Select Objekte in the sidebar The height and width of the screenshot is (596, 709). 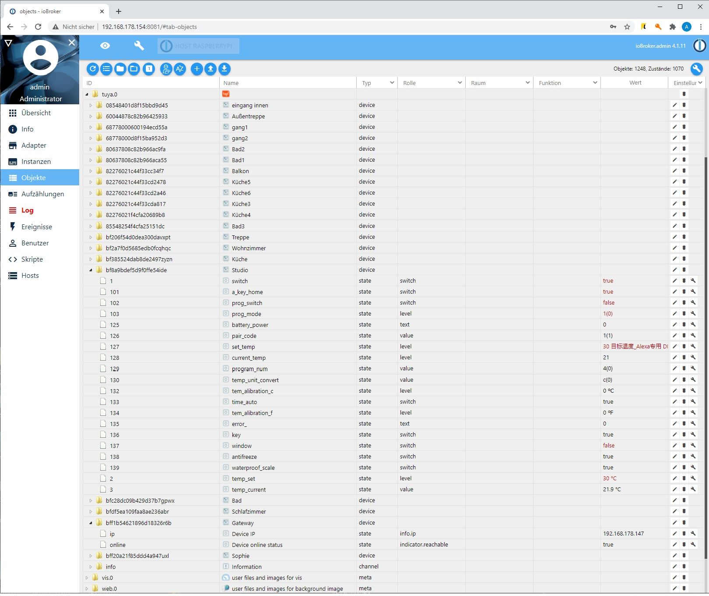click(40, 178)
